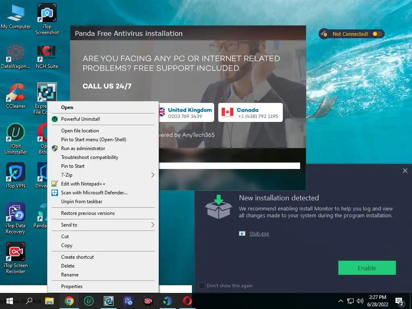Close the New installation detected popup
This screenshot has width=412, height=309.
point(405,171)
